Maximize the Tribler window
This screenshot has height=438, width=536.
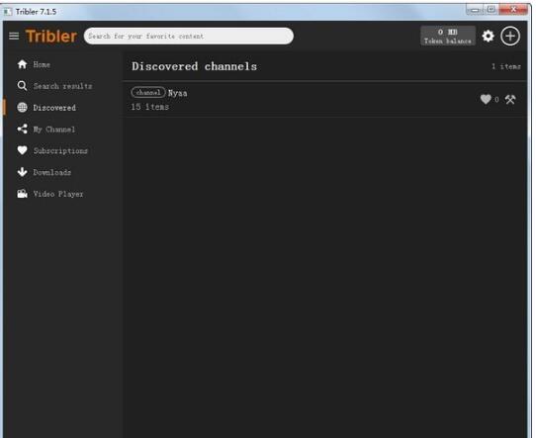491,10
